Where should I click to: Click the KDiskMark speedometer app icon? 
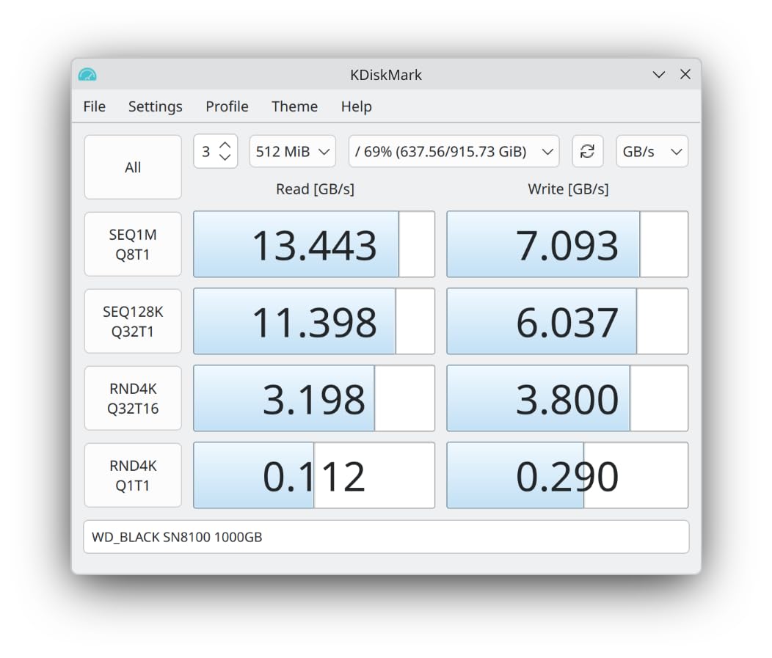tap(87, 75)
